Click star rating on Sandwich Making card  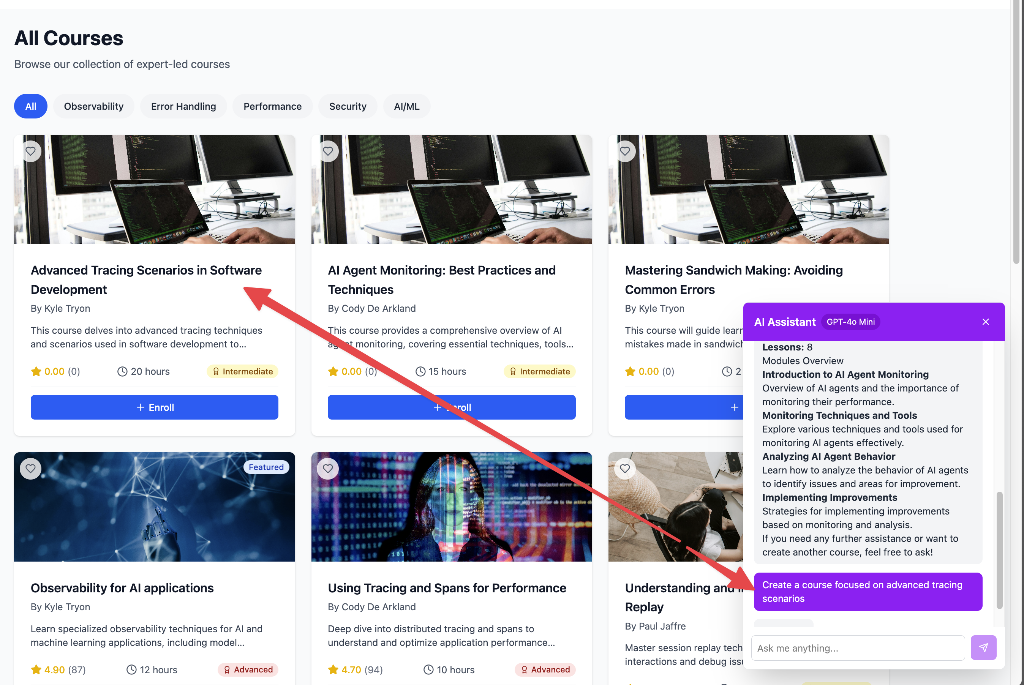pos(630,371)
